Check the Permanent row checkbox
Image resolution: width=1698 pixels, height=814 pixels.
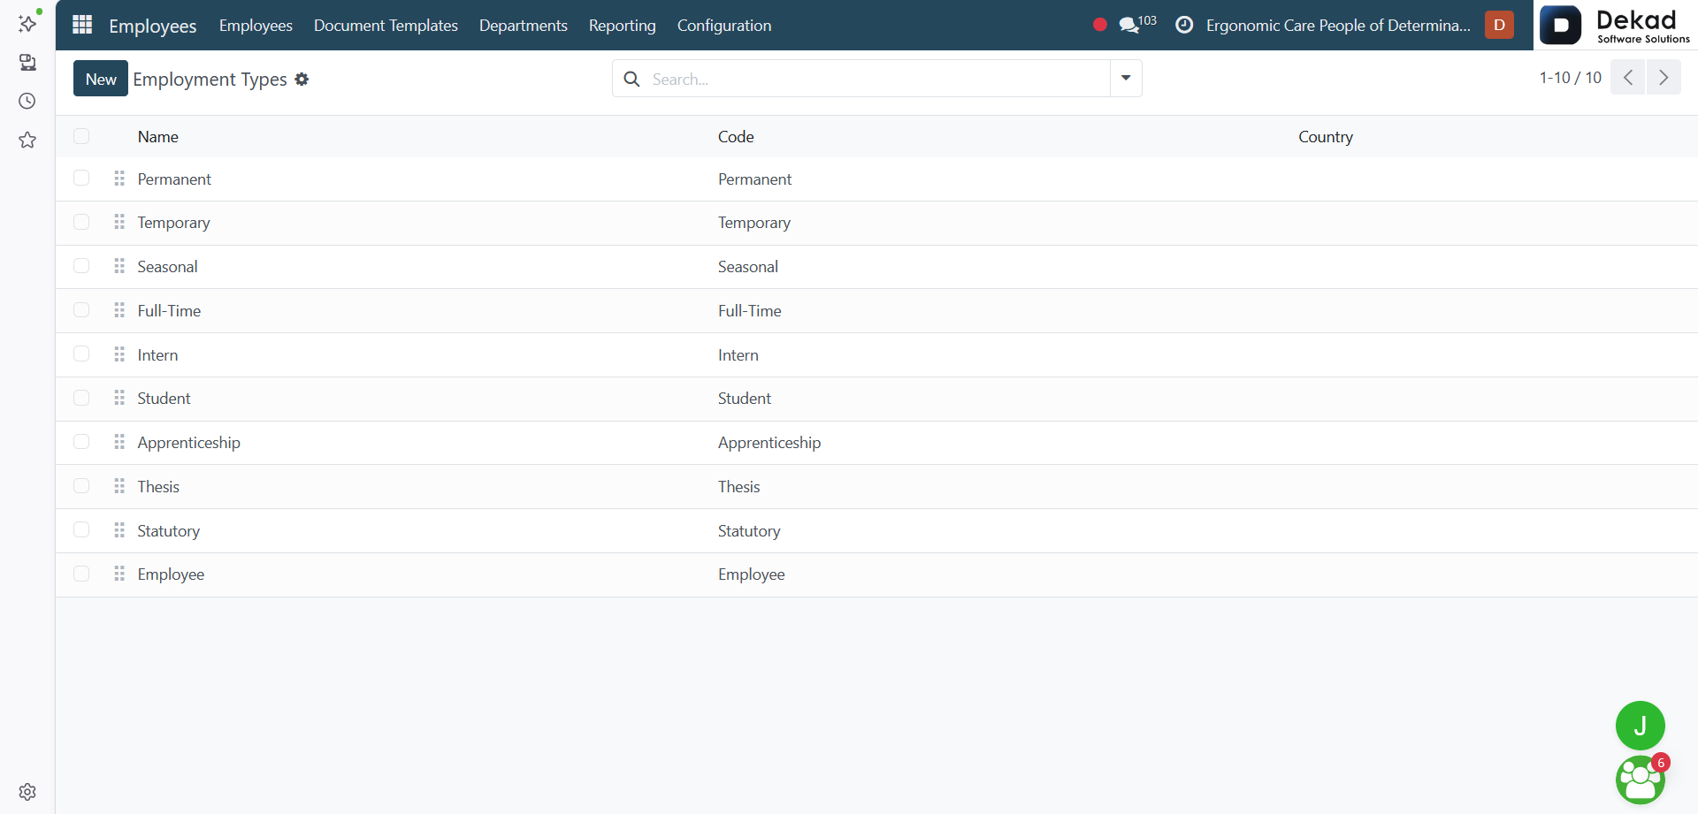click(81, 179)
